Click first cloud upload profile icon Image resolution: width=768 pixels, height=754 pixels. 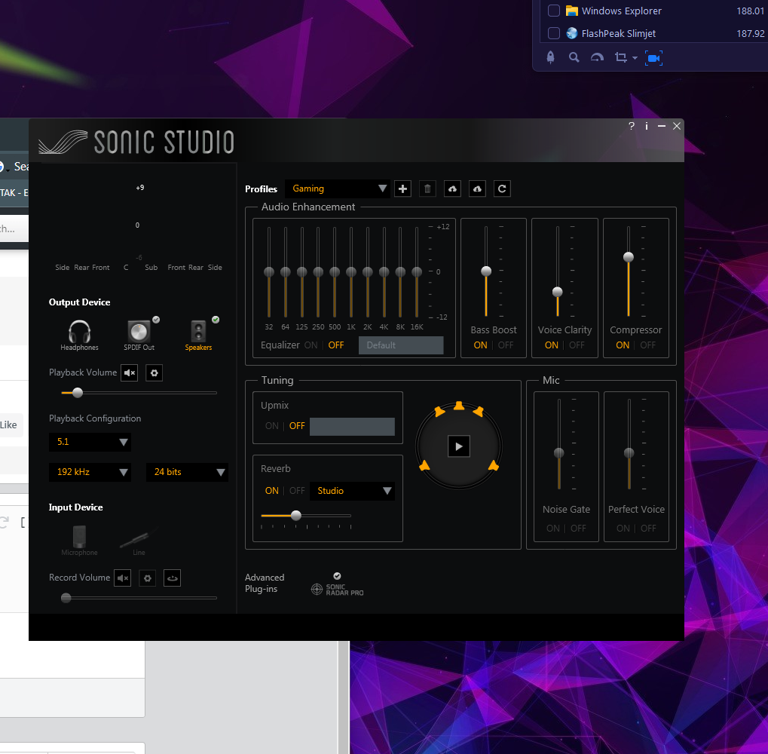[452, 188]
